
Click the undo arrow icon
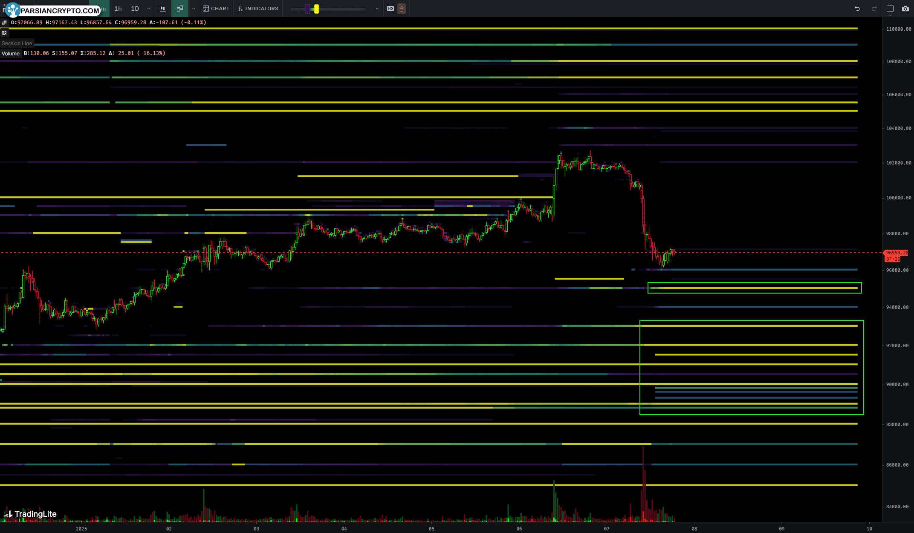(x=857, y=9)
